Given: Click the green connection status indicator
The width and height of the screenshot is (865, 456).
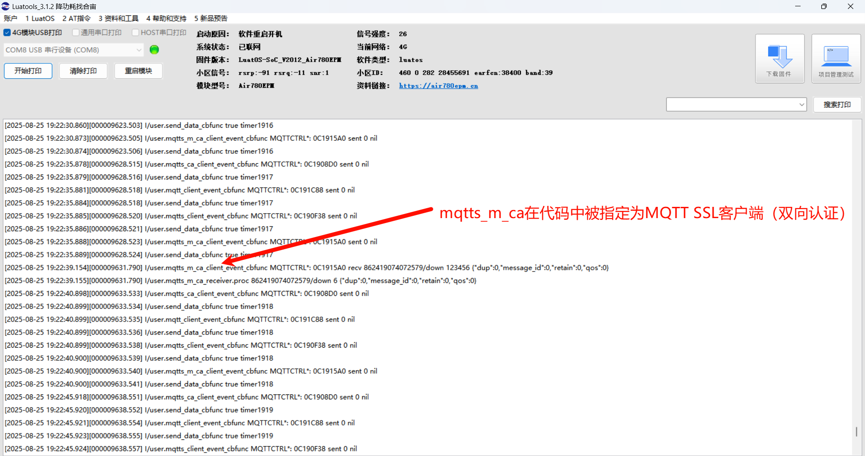Looking at the screenshot, I should click(154, 50).
